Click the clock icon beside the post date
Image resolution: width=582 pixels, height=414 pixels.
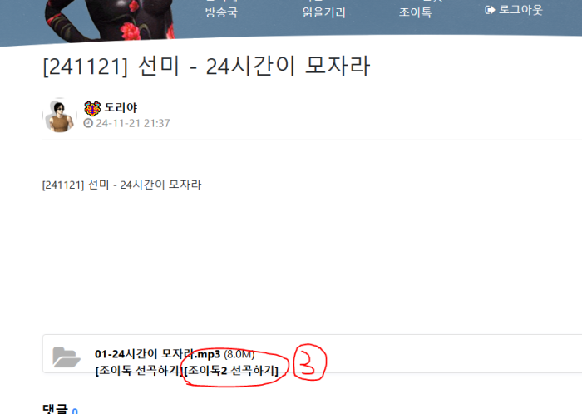88,123
